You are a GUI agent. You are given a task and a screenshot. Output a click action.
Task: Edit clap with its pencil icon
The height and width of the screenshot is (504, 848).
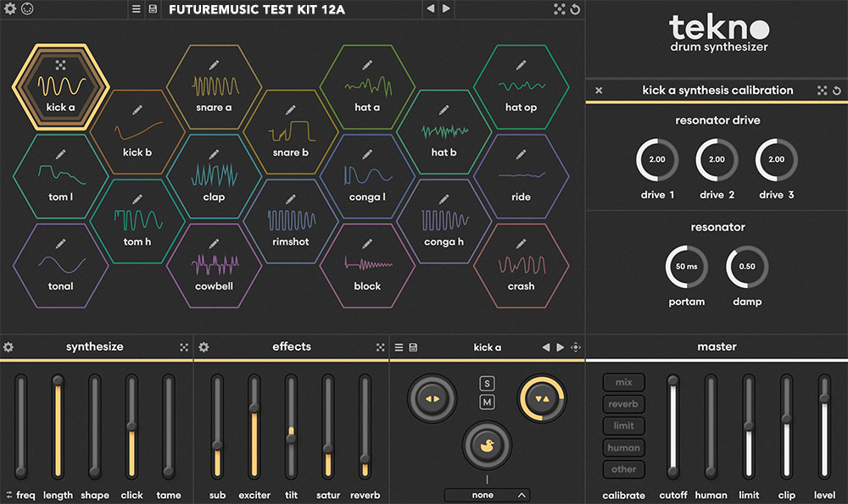[x=215, y=155]
